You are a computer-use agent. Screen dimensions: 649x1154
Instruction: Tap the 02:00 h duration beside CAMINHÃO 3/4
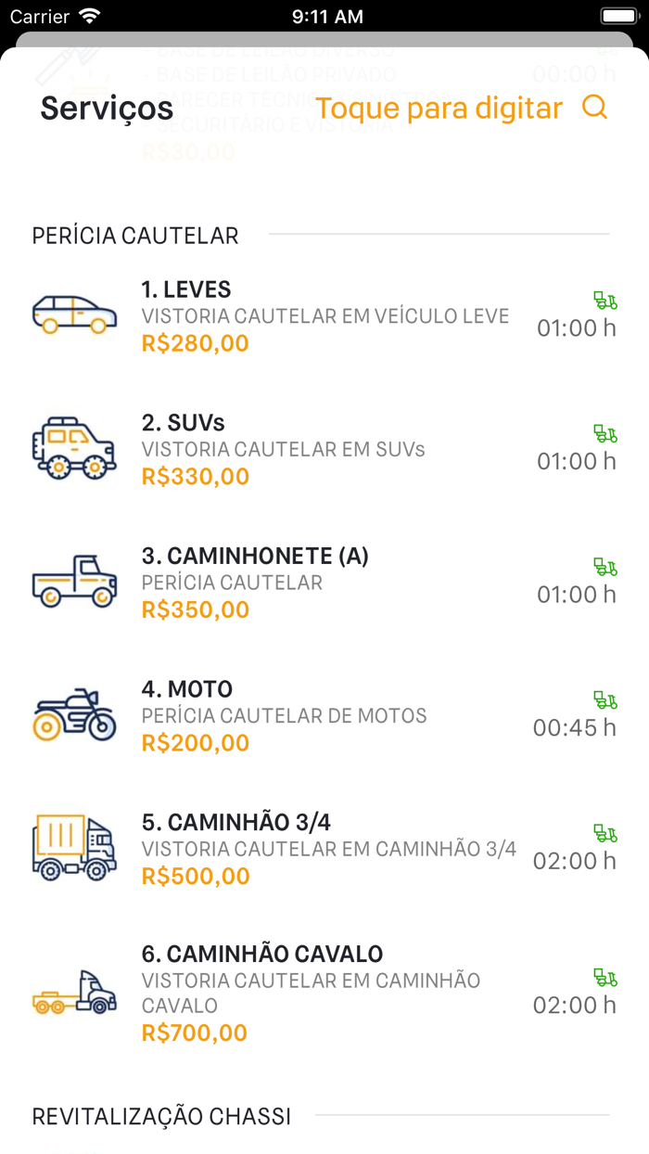(x=576, y=861)
